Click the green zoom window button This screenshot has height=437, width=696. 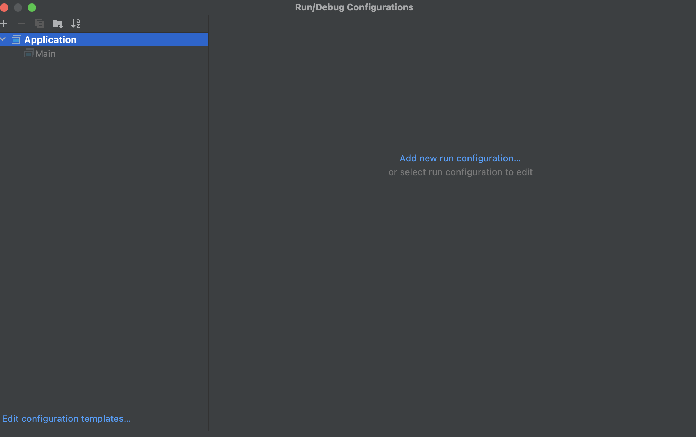(x=32, y=7)
